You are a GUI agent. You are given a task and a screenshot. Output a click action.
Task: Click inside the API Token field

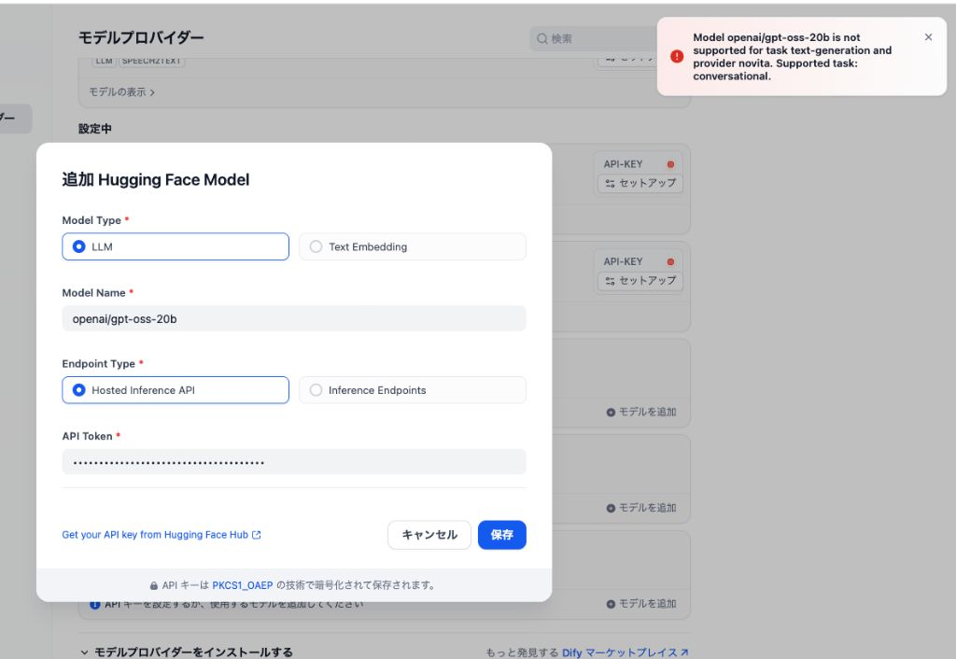pyautogui.click(x=294, y=461)
